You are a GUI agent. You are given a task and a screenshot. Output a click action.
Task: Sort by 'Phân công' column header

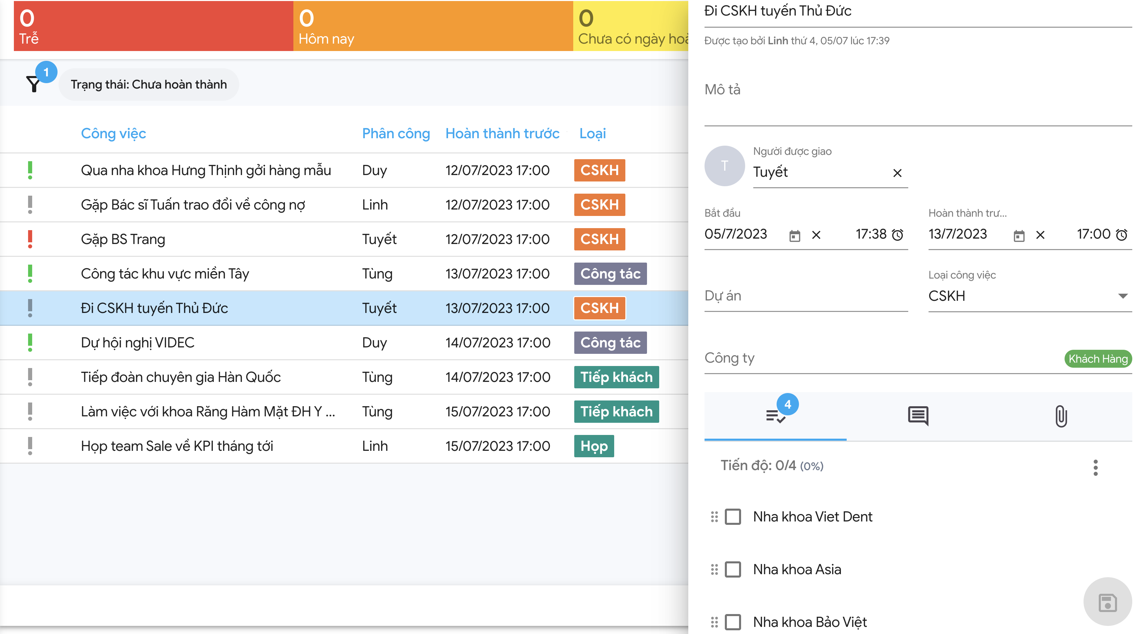(396, 133)
